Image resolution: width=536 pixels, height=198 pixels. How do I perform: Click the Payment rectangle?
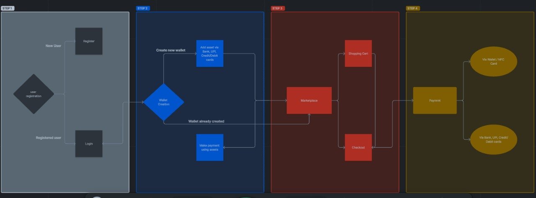click(435, 100)
